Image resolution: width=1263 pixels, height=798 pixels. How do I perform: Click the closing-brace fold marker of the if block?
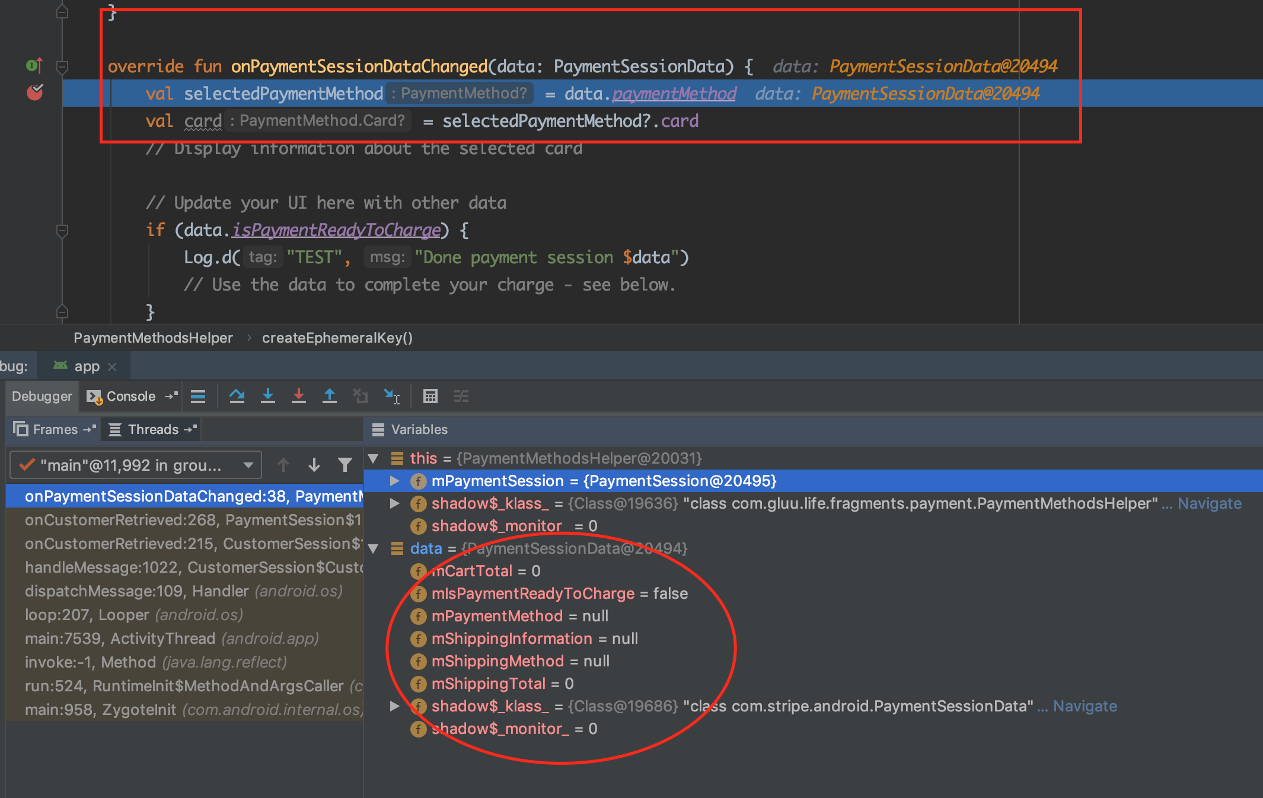[x=62, y=312]
